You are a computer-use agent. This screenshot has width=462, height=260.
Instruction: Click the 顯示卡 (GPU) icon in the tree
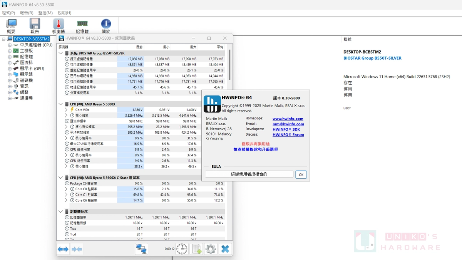16,69
